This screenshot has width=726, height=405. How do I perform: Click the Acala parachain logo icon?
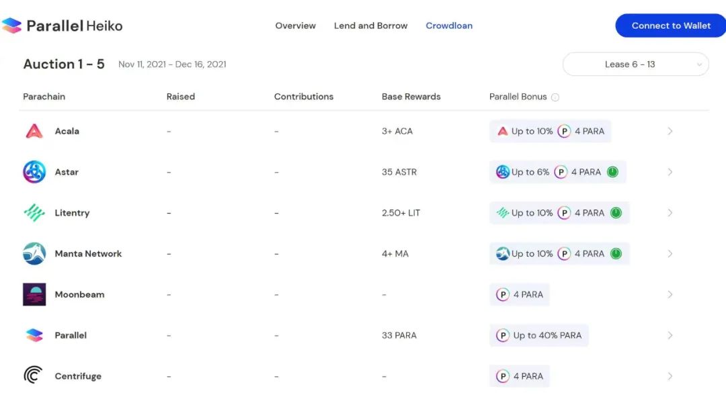pyautogui.click(x=34, y=131)
